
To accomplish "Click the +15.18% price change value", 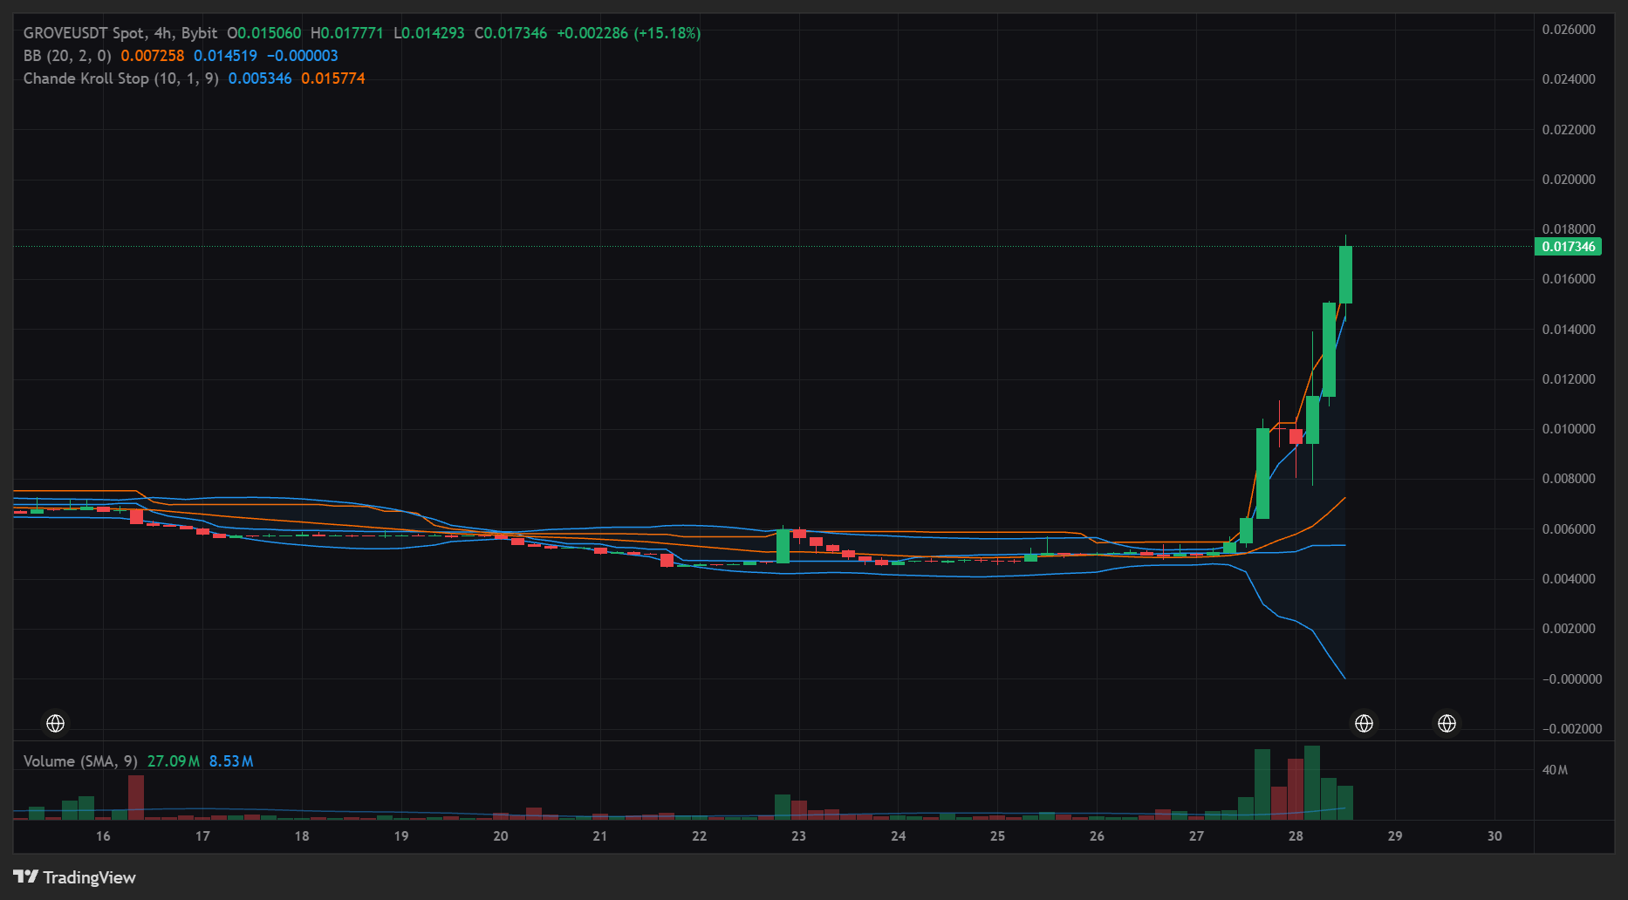I will [x=667, y=33].
